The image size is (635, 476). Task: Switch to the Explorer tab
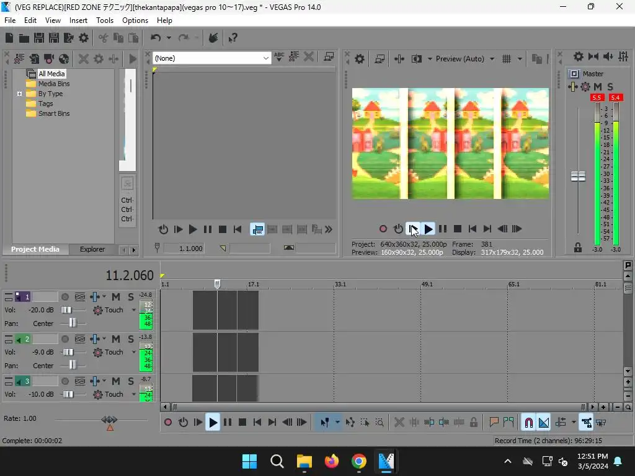(92, 249)
